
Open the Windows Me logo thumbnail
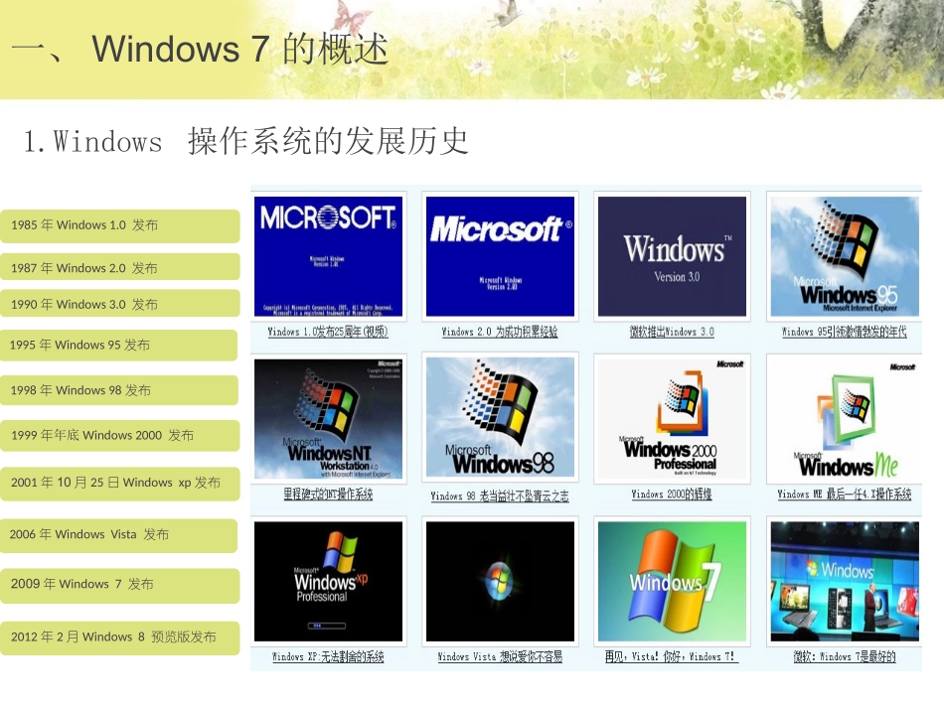point(845,419)
